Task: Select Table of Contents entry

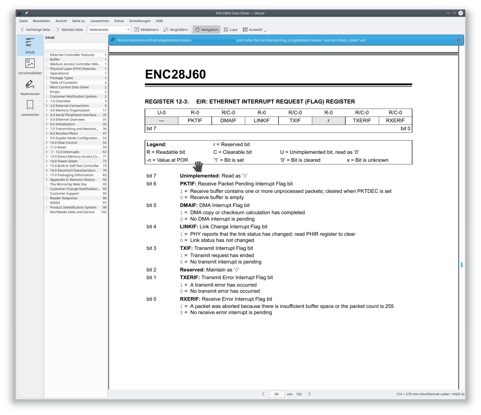Action: point(76,82)
